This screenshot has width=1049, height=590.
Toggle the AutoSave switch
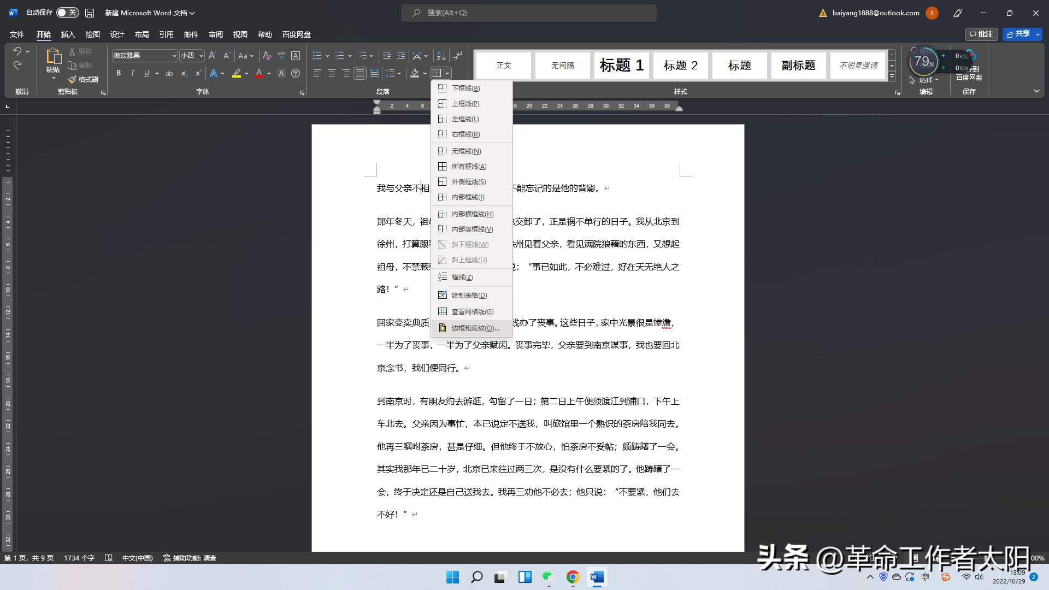[x=68, y=13]
